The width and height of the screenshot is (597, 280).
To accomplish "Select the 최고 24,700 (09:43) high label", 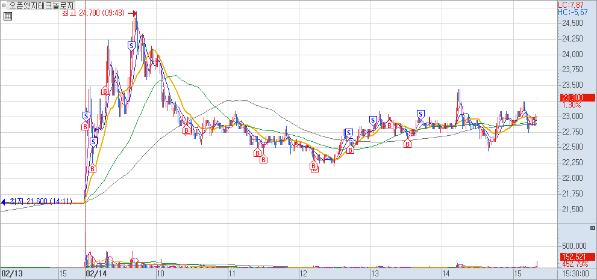I will pos(93,13).
